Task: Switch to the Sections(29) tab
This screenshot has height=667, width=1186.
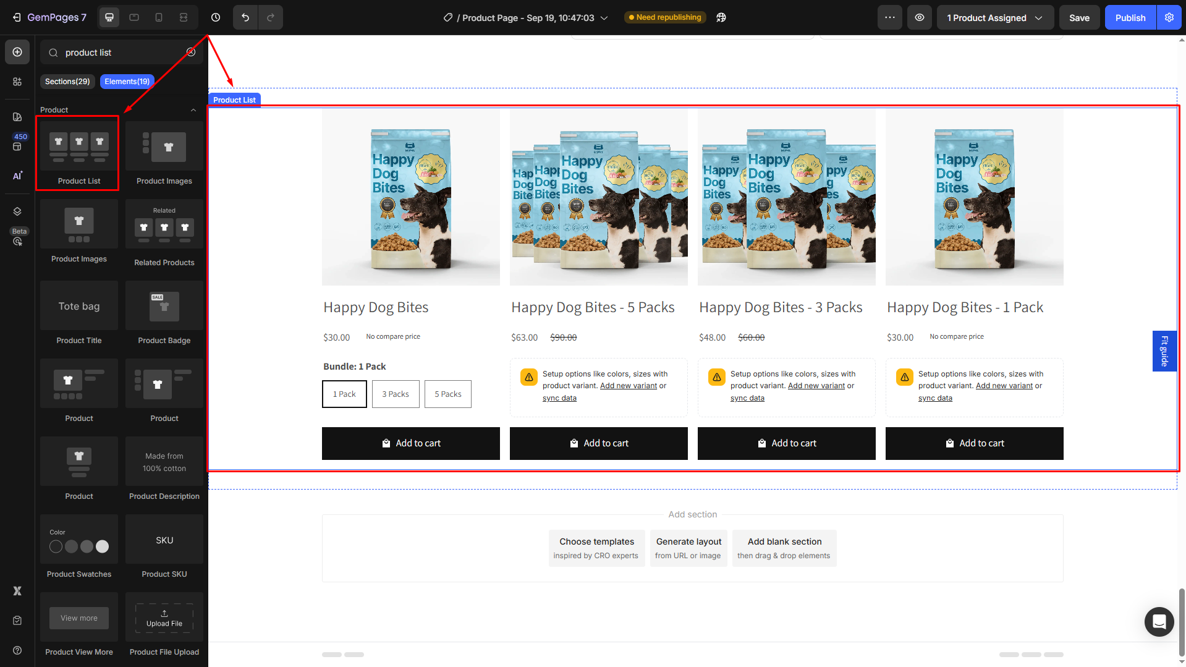Action: pyautogui.click(x=67, y=81)
